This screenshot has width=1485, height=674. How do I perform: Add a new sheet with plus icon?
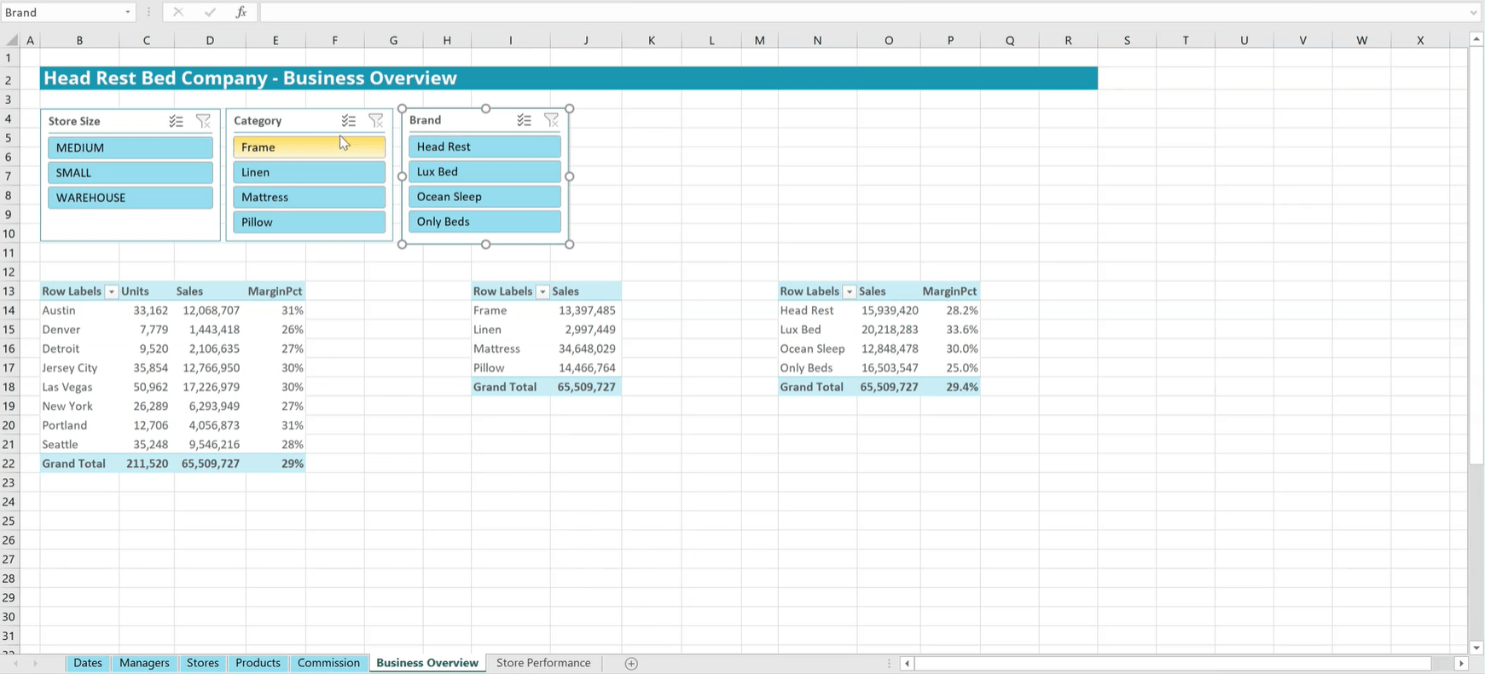[631, 664]
